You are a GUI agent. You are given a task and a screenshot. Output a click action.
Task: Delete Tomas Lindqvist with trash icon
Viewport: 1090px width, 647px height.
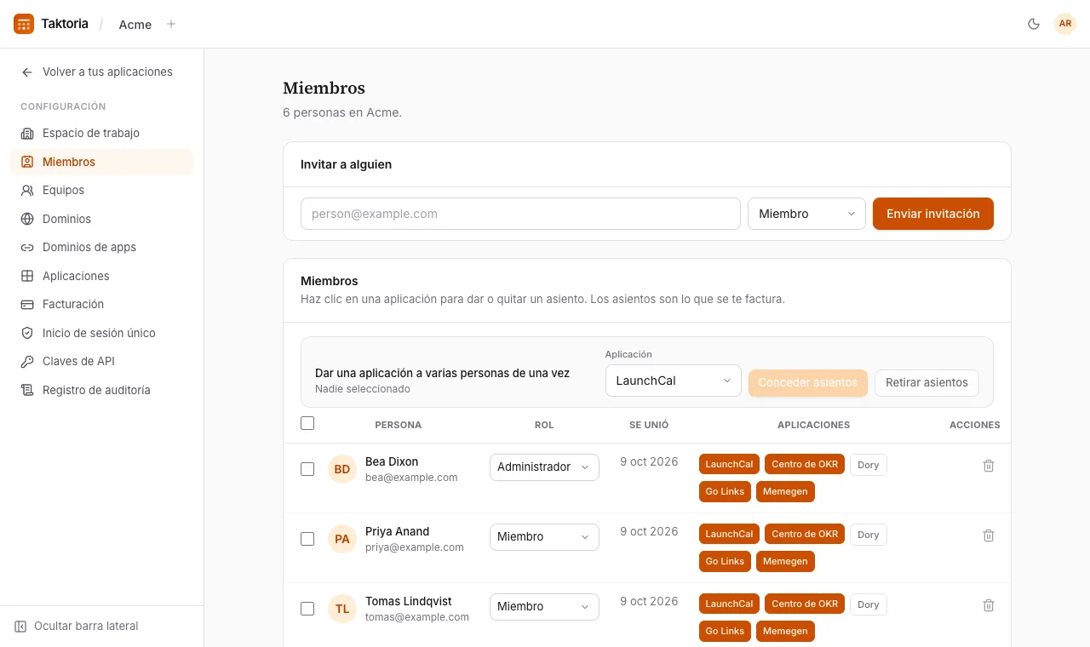989,605
